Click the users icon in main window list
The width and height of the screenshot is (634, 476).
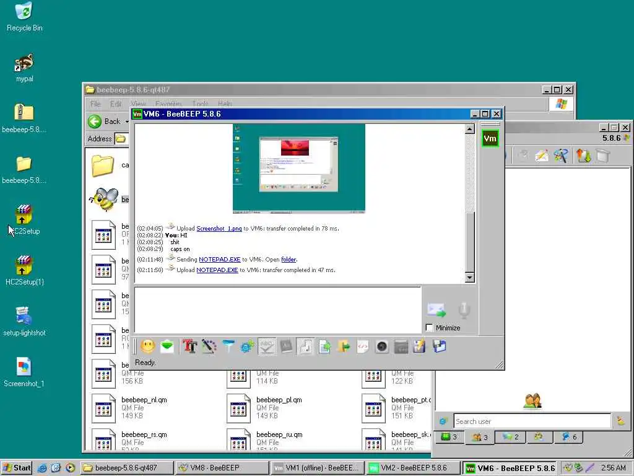tap(532, 401)
